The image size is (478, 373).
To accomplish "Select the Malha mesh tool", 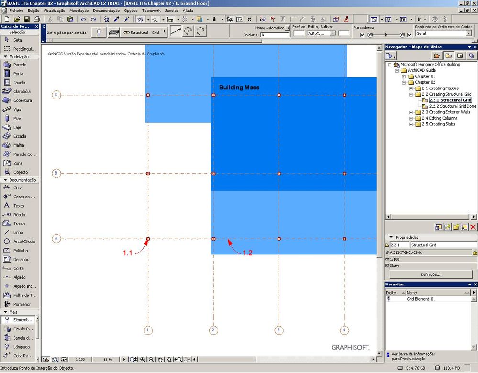I will (20, 145).
